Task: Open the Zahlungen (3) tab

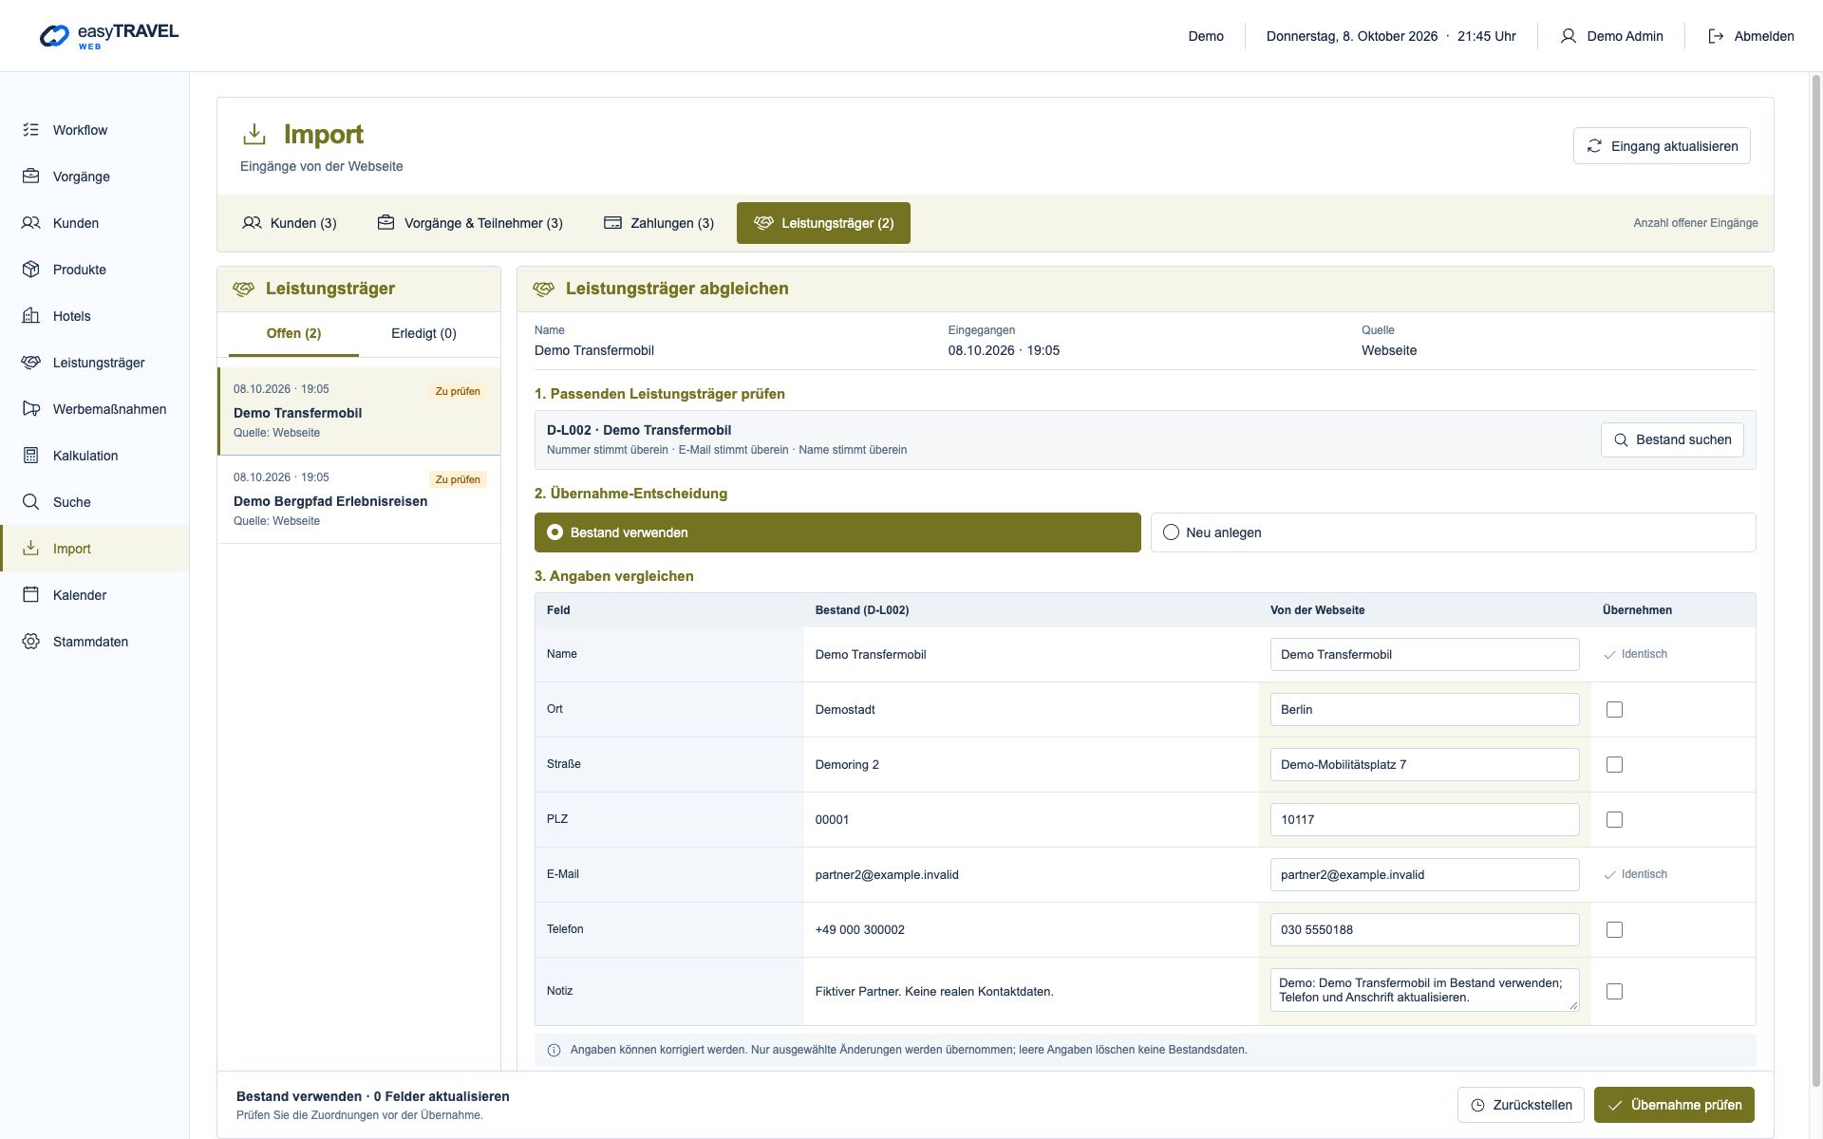Action: pyautogui.click(x=659, y=223)
